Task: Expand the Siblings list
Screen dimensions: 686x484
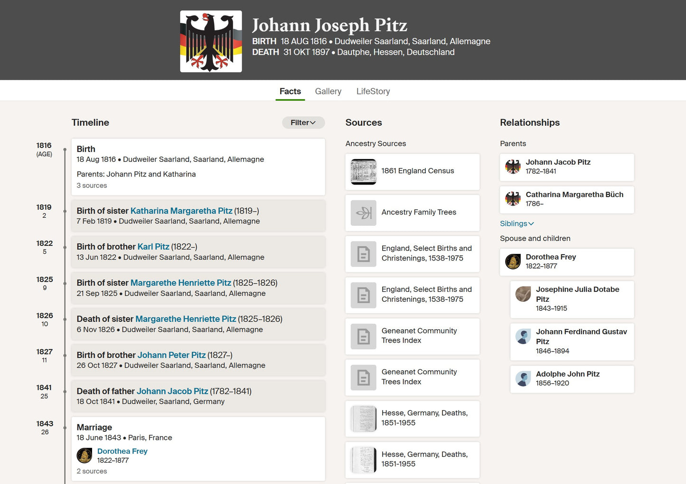Action: 517,223
